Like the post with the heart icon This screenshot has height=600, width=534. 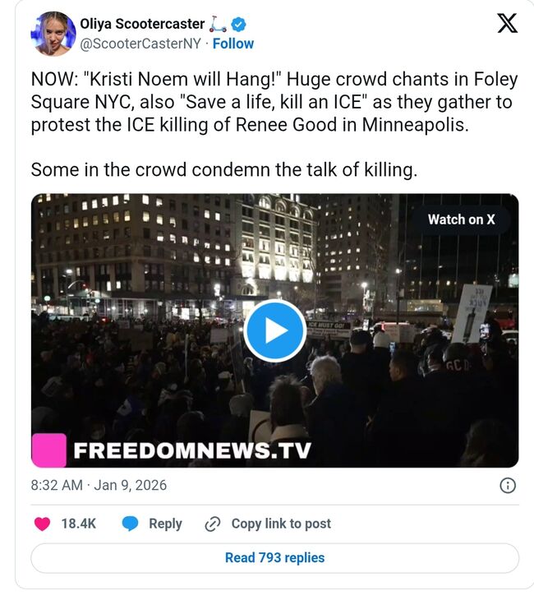[41, 524]
